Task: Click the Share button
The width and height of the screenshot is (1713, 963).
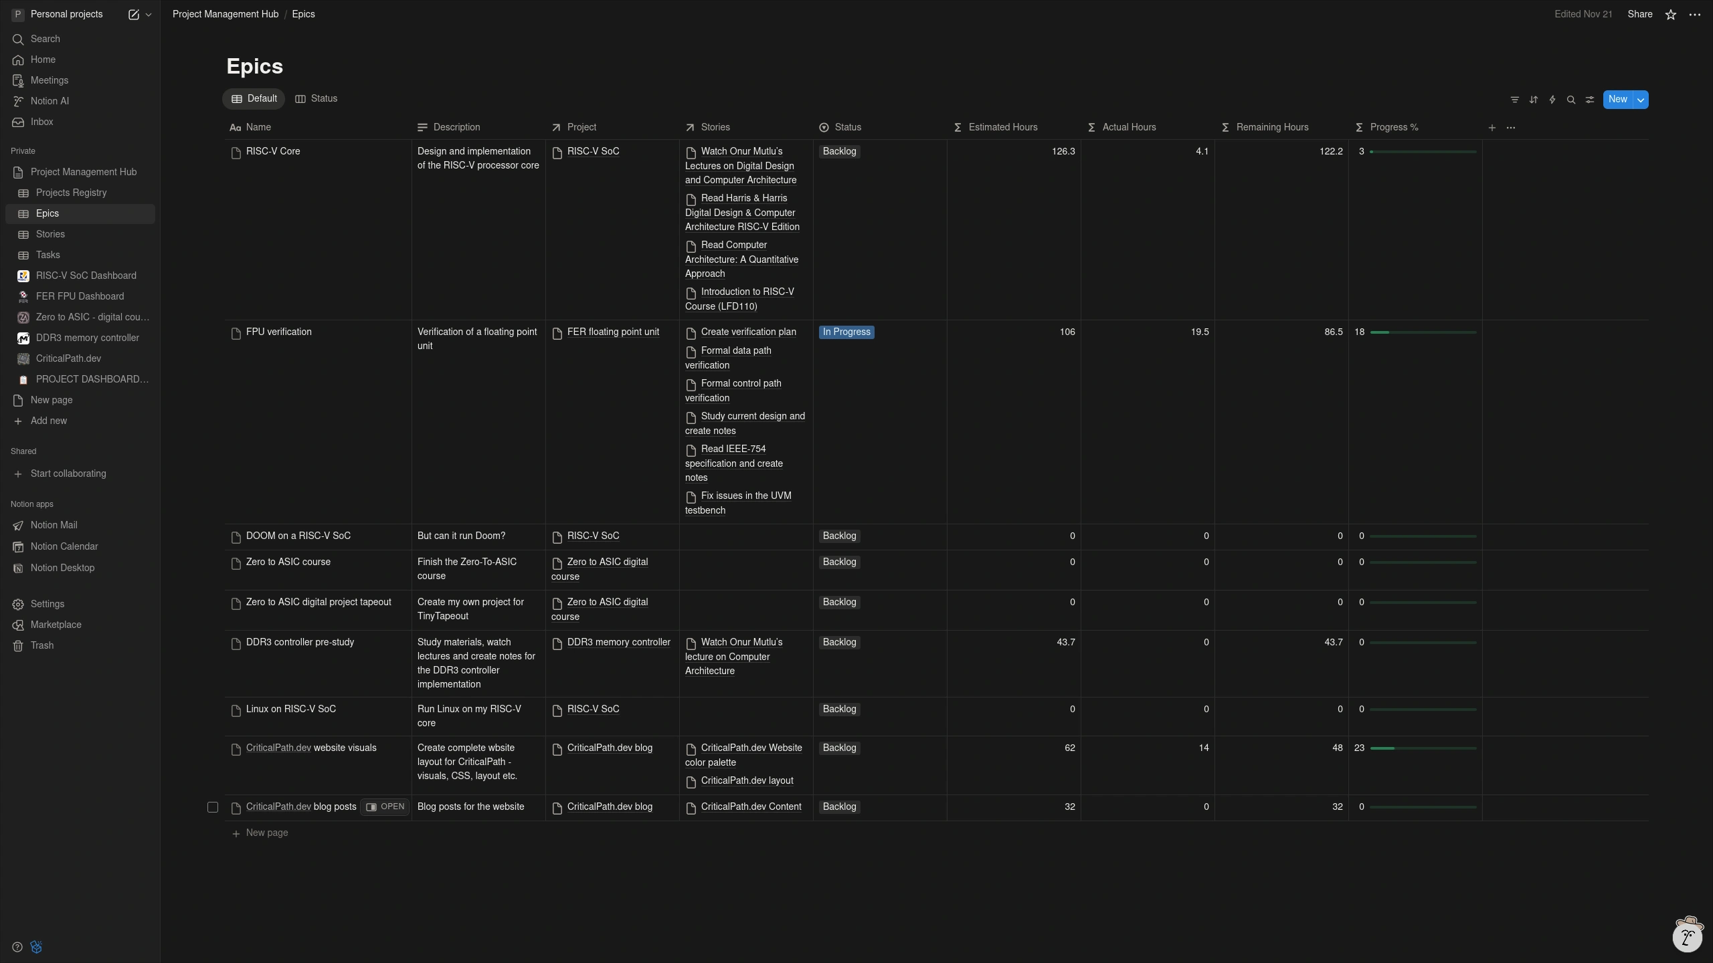Action: (1639, 15)
